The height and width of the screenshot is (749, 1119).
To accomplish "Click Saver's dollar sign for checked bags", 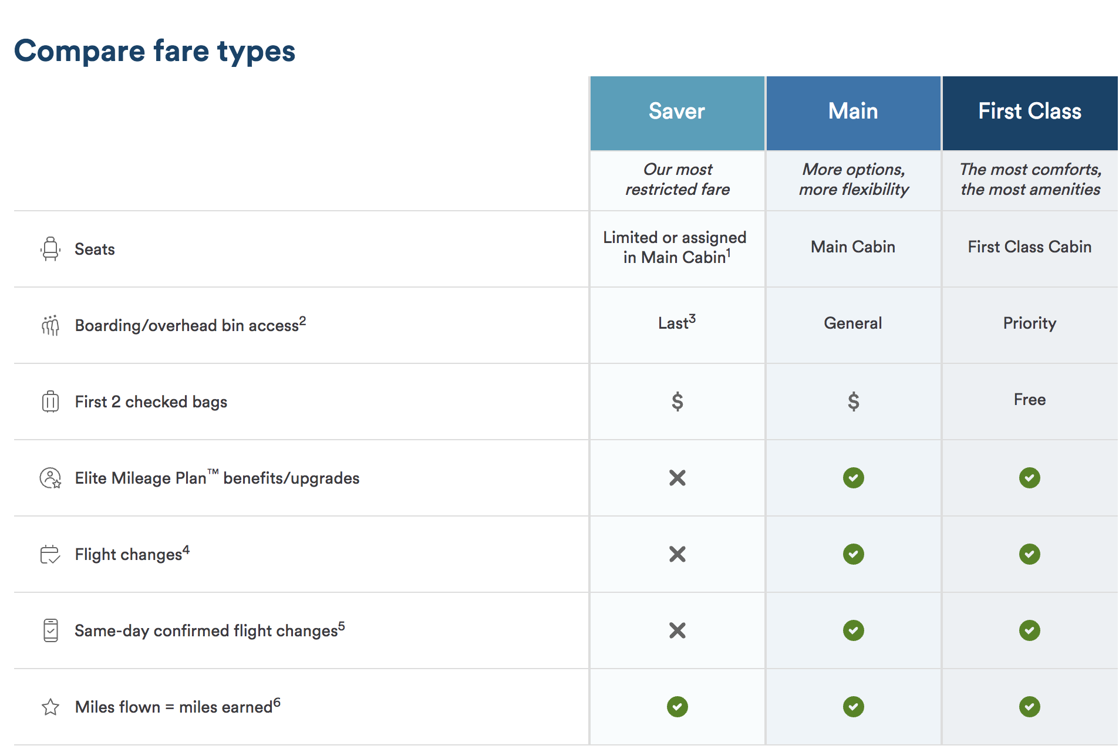I will click(x=677, y=402).
